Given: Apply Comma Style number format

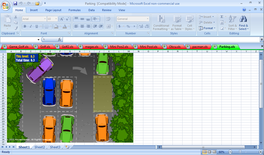Looking at the screenshot, I should [134, 26].
